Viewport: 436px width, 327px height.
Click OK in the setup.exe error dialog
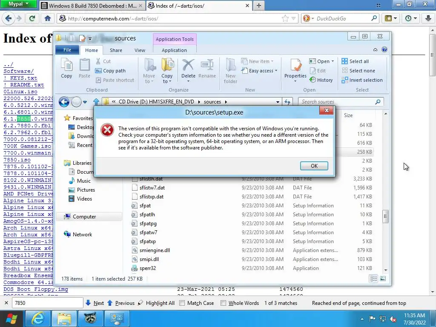coord(314,166)
